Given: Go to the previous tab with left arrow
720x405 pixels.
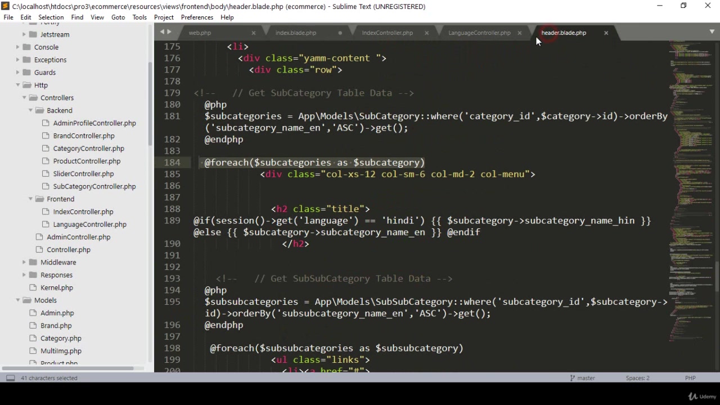Looking at the screenshot, I should (162, 32).
